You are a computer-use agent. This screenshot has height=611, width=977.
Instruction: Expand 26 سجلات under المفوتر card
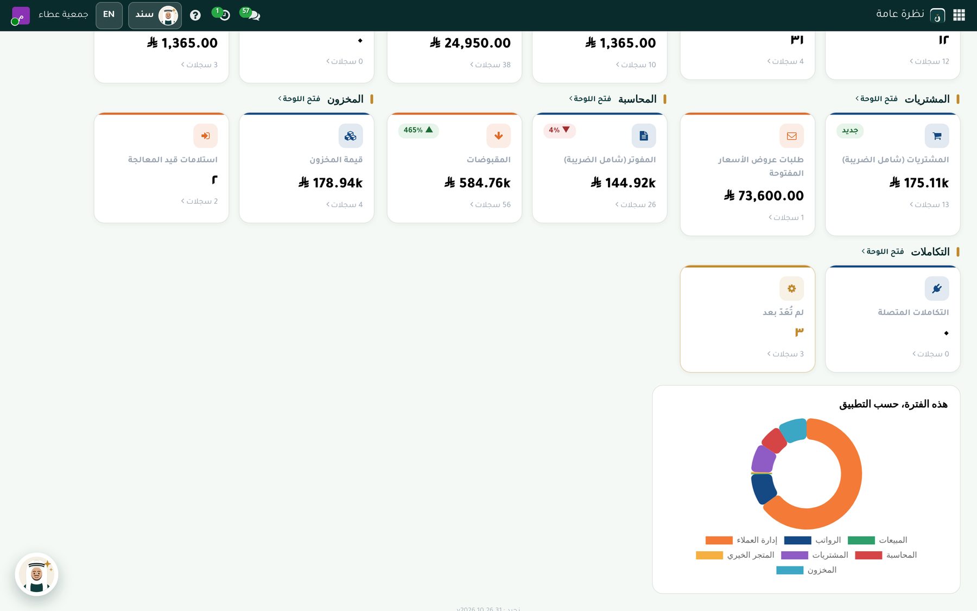tap(635, 205)
